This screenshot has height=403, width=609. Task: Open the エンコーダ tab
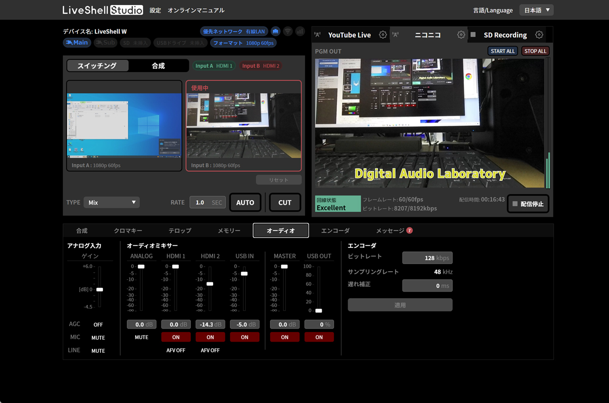(335, 231)
